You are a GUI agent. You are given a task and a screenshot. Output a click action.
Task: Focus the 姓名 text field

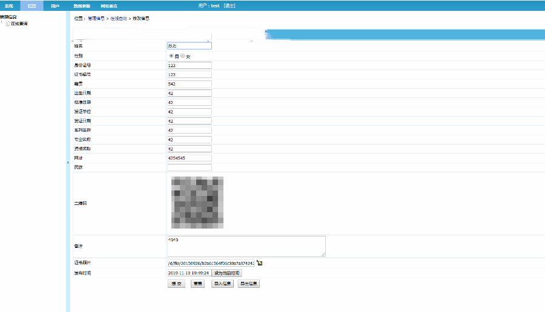(x=189, y=45)
